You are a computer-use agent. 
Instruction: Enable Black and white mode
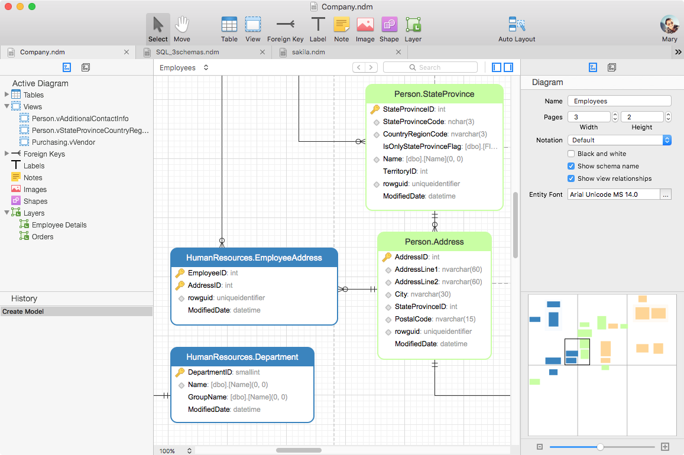571,154
